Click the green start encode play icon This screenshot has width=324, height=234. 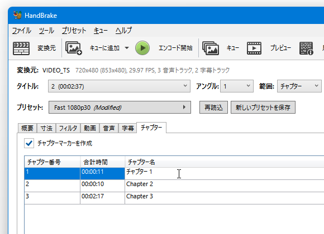[142, 48]
